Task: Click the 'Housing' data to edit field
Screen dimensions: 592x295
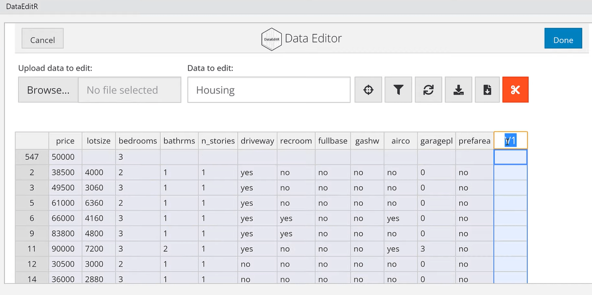Action: [269, 90]
